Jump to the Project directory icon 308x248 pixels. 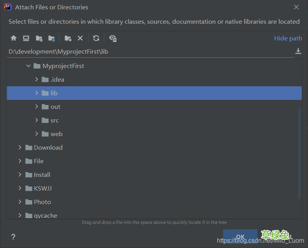tap(39, 38)
